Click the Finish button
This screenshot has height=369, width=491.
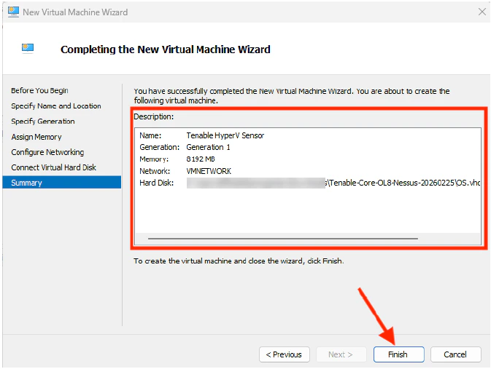coord(398,354)
